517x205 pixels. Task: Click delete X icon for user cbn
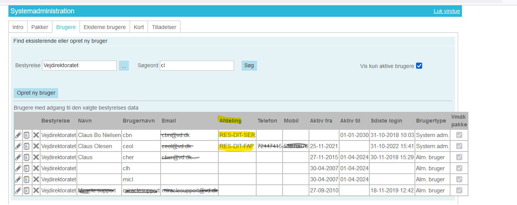(x=36, y=135)
